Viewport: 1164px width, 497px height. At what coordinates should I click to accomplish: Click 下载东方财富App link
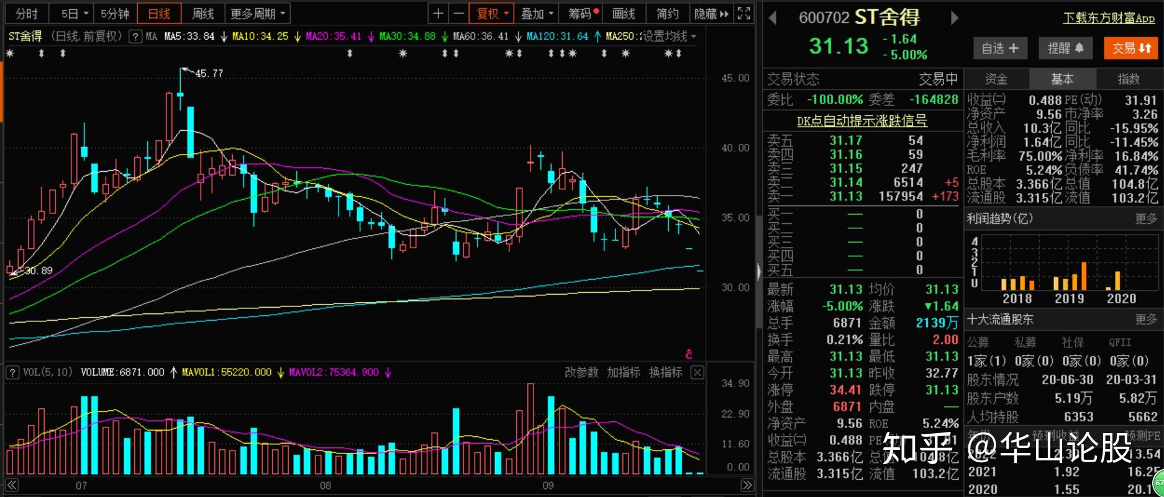tap(1109, 19)
